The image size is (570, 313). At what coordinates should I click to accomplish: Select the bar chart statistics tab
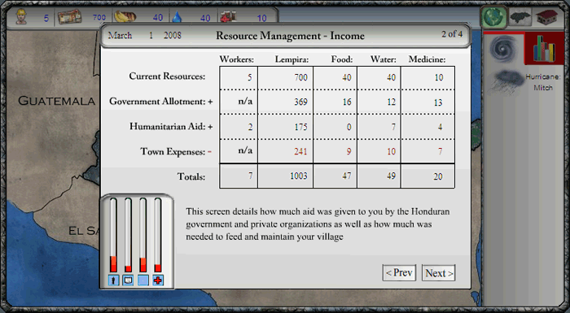(x=544, y=49)
